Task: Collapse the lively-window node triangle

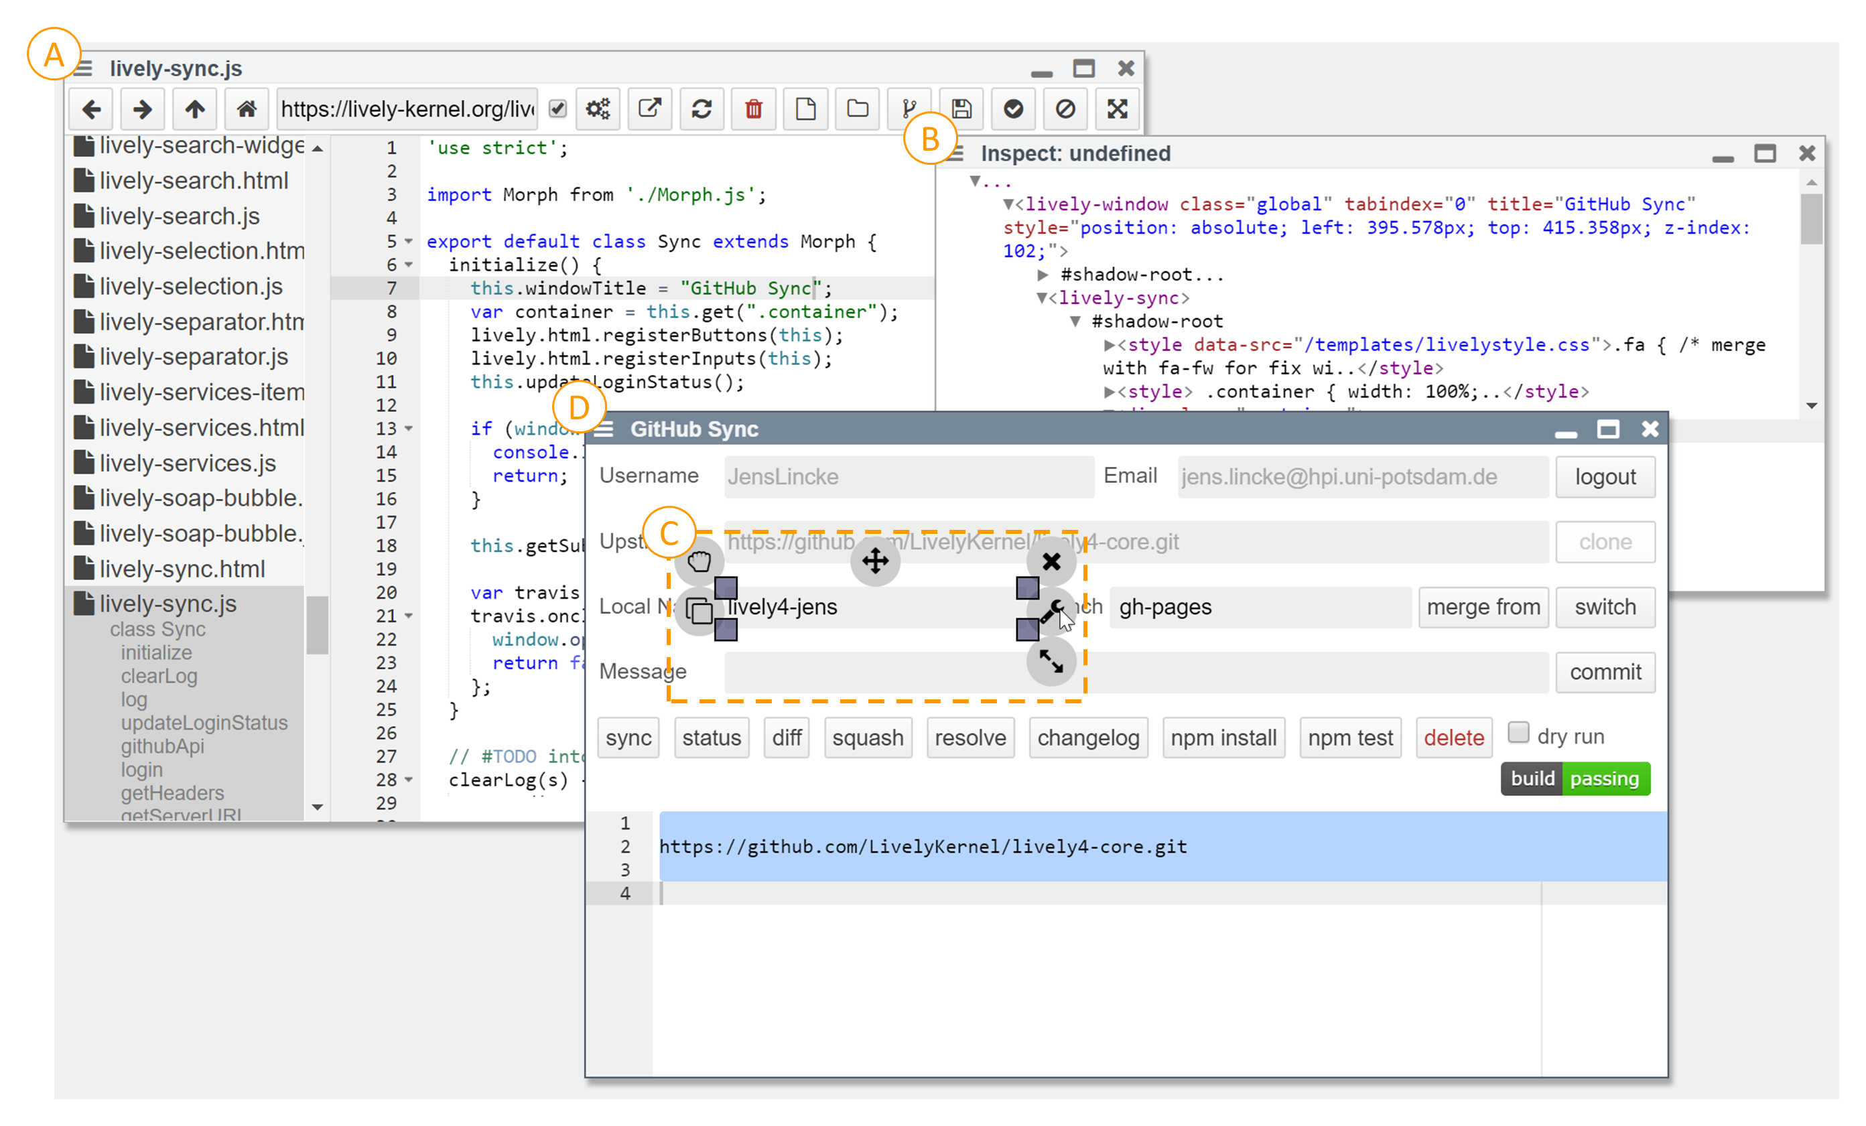Action: pos(1008,204)
